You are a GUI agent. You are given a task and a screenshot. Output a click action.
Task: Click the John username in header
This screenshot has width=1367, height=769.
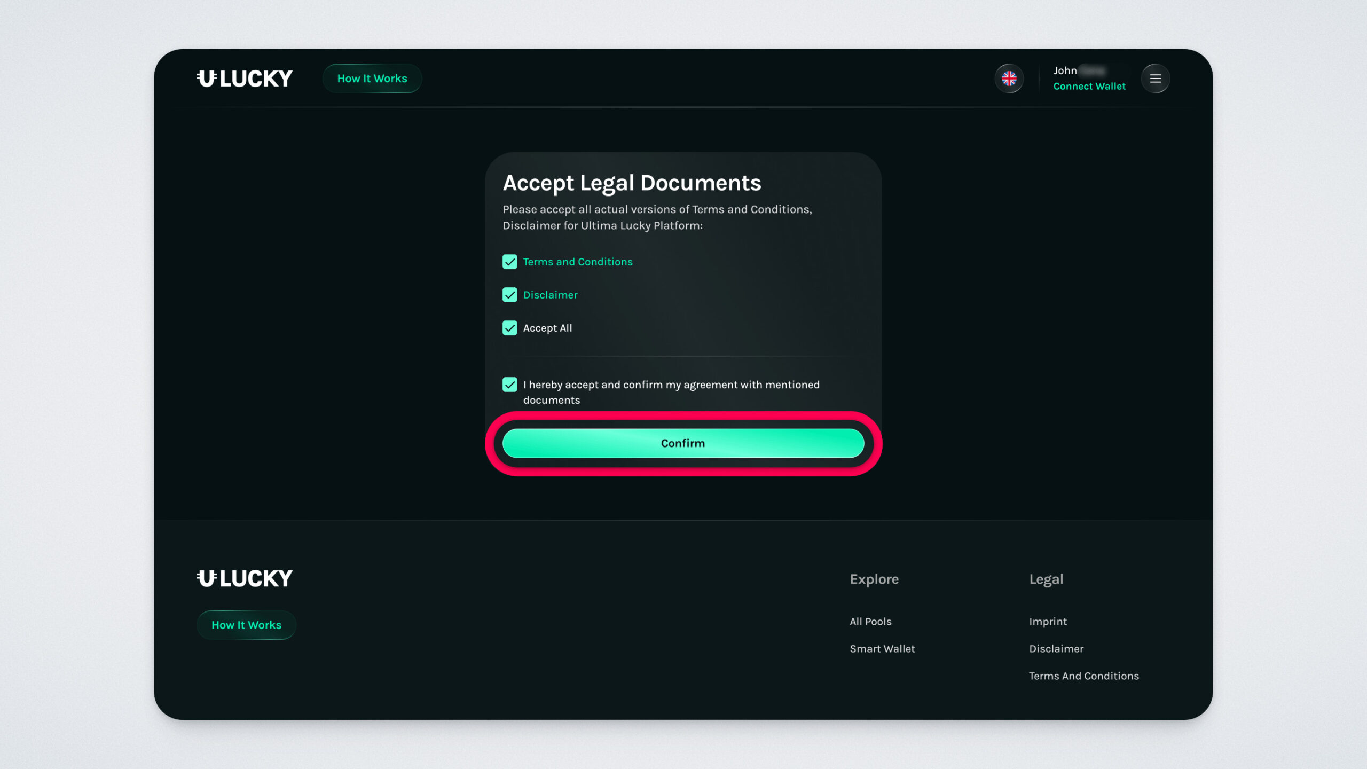point(1065,70)
